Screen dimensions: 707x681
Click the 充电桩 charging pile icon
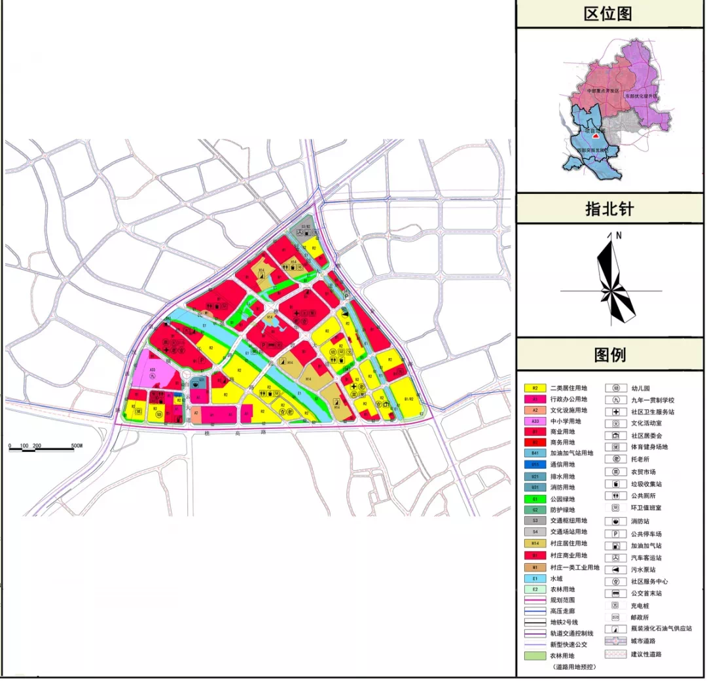(616, 606)
